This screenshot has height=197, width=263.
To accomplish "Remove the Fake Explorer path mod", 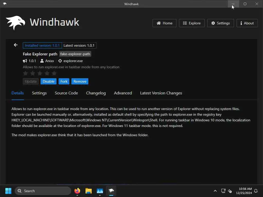I will [80, 81].
